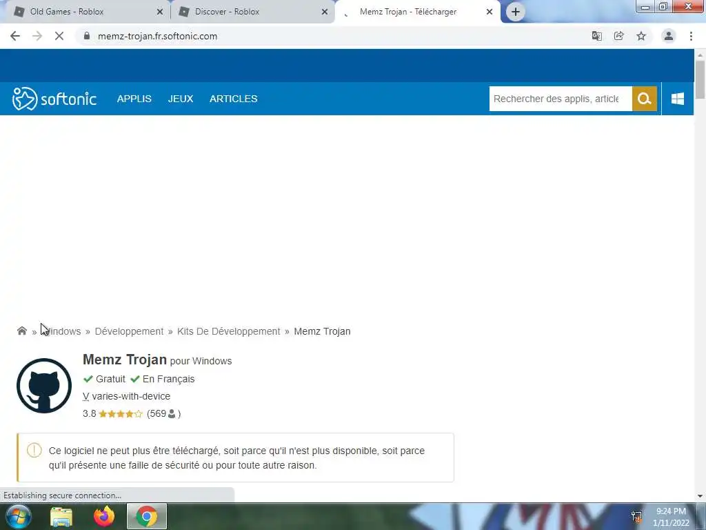The image size is (706, 530).
Task: Open Chrome's three-dot menu
Action: tap(691, 36)
